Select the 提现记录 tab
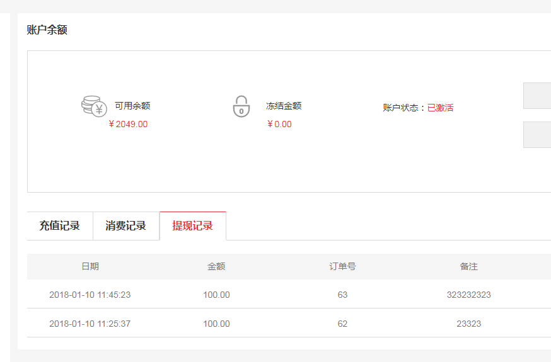The image size is (551, 362). pyautogui.click(x=192, y=226)
